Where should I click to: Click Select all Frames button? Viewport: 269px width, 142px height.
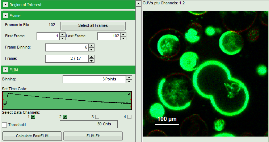click(93, 26)
